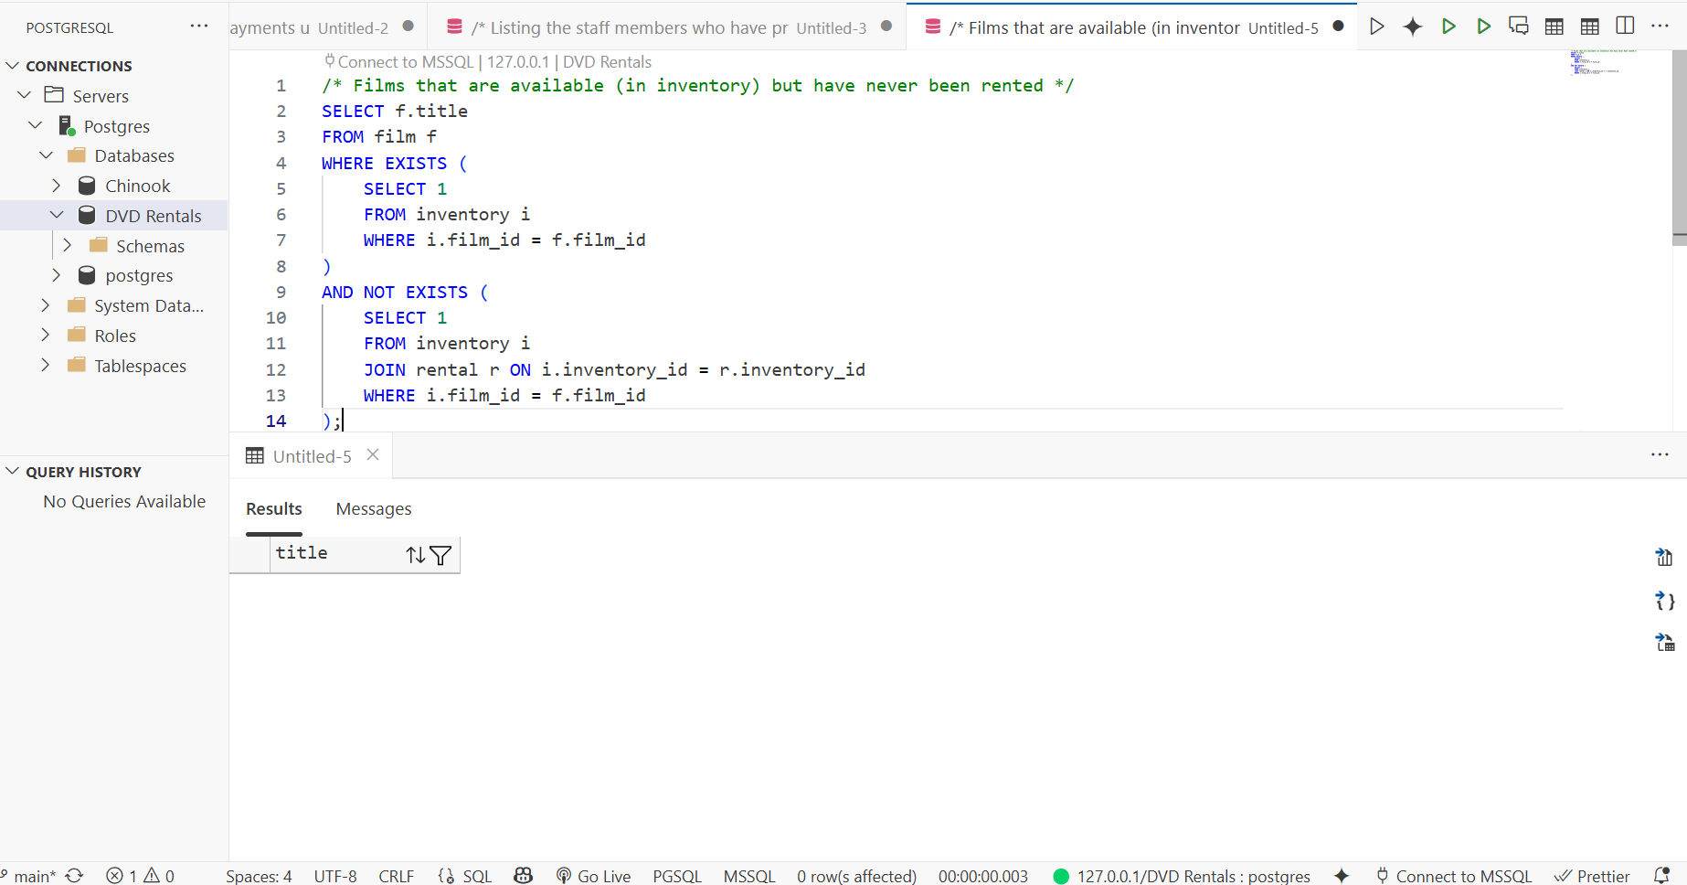Expand the Schemas folder

(x=67, y=245)
